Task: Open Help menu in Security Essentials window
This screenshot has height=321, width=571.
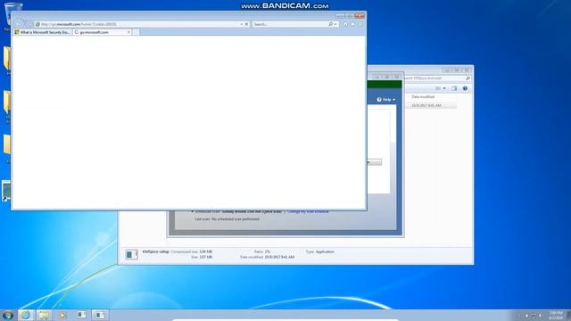Action: (x=386, y=99)
